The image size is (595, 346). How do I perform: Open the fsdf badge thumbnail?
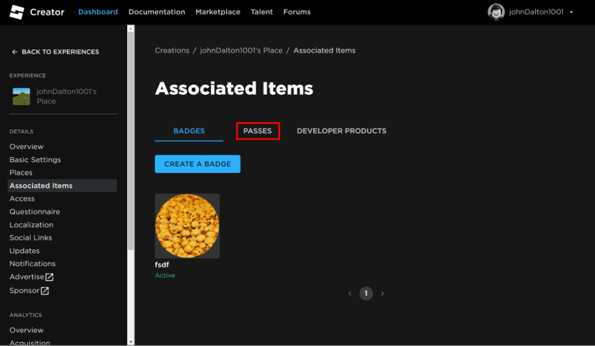click(x=187, y=226)
